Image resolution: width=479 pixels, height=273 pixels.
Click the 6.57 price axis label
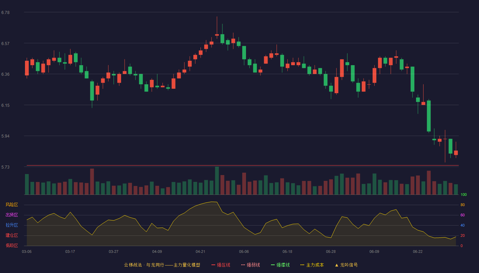pos(5,44)
